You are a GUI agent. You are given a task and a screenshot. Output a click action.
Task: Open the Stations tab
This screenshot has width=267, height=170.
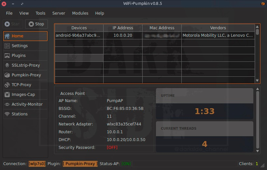pos(20,114)
